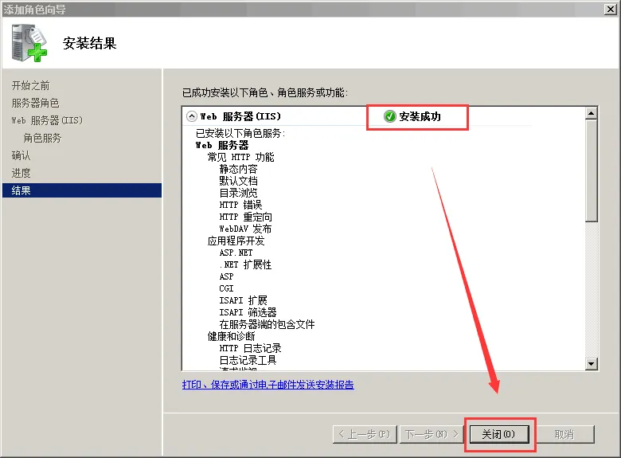Click WebDAV 发布 in the list

(x=245, y=229)
